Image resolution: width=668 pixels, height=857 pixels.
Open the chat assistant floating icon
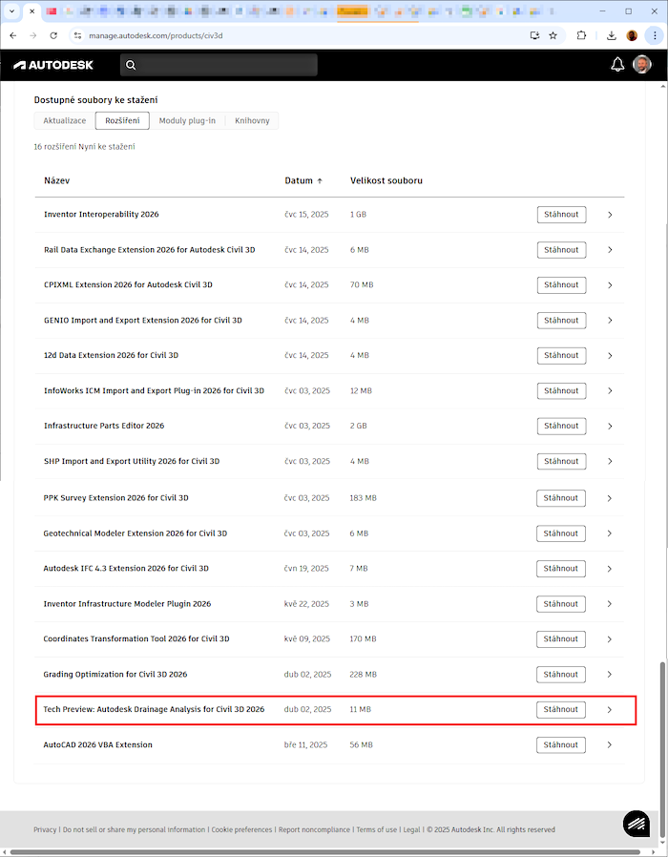coord(637,824)
